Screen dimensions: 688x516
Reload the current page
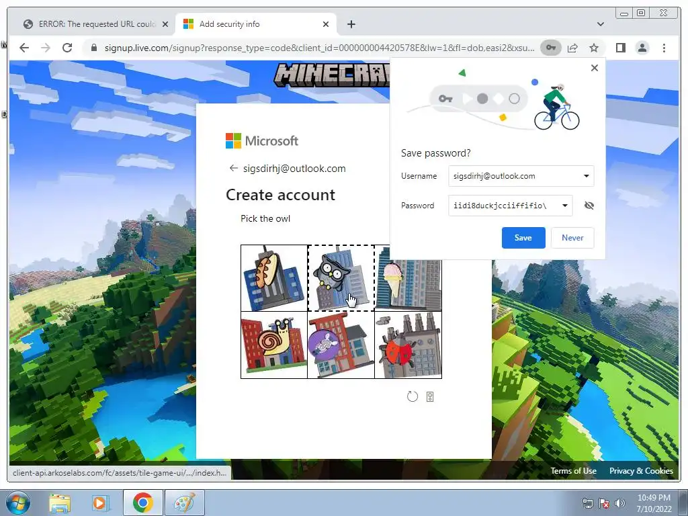[x=67, y=48]
